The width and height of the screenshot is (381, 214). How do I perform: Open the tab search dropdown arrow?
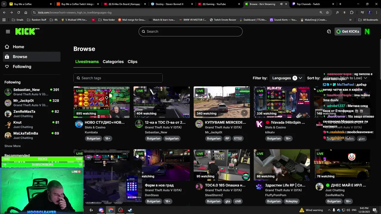(x=4, y=4)
